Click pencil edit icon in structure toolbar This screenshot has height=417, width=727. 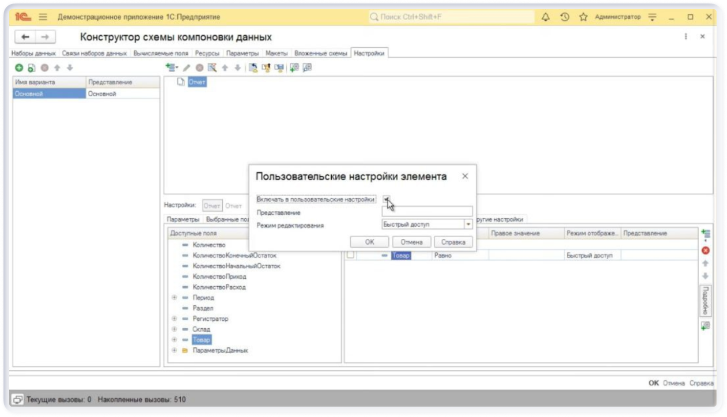(x=187, y=68)
